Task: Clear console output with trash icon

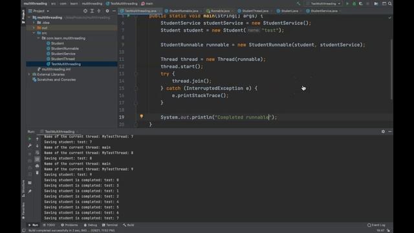Action: point(38,173)
